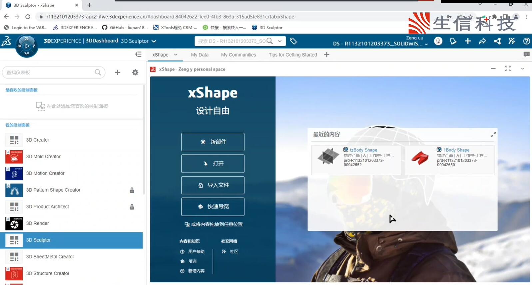Open the 3D Pattern Shape Creator dashboard
This screenshot has width=532, height=285.
[71, 190]
